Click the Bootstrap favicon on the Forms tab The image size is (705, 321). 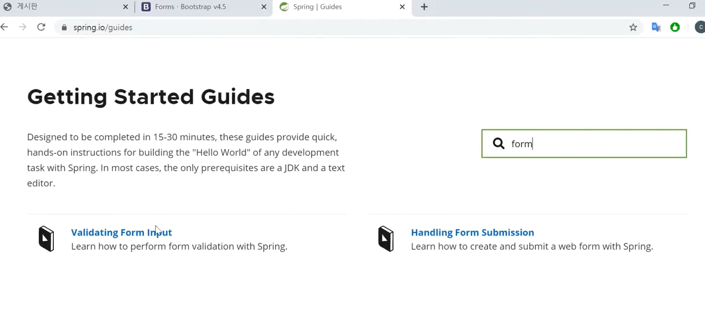[146, 7]
